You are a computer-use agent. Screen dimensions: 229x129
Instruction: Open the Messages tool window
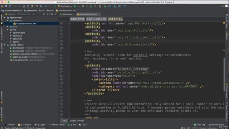[25, 125]
